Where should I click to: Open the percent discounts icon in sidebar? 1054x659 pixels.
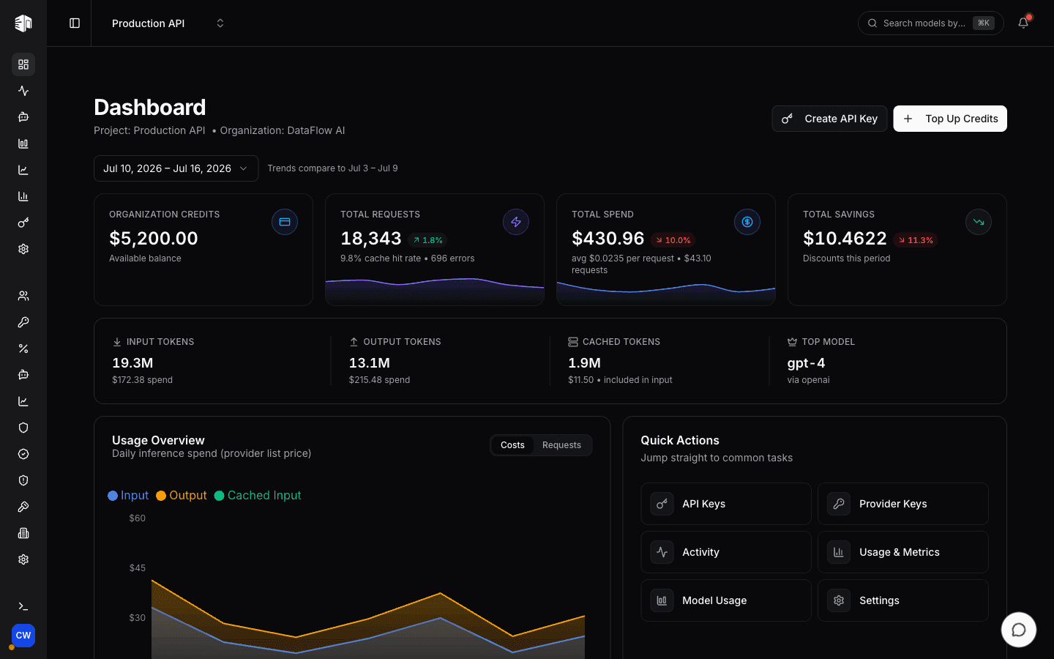click(23, 349)
